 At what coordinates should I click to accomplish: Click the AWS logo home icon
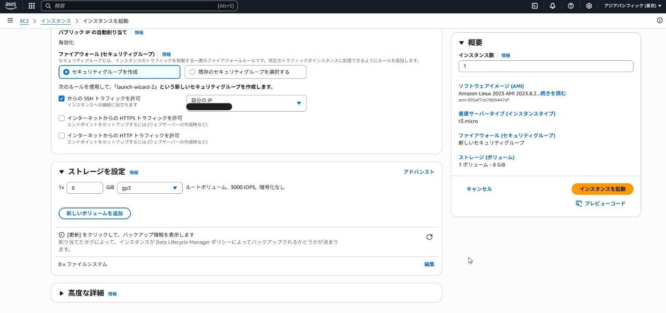tap(10, 6)
